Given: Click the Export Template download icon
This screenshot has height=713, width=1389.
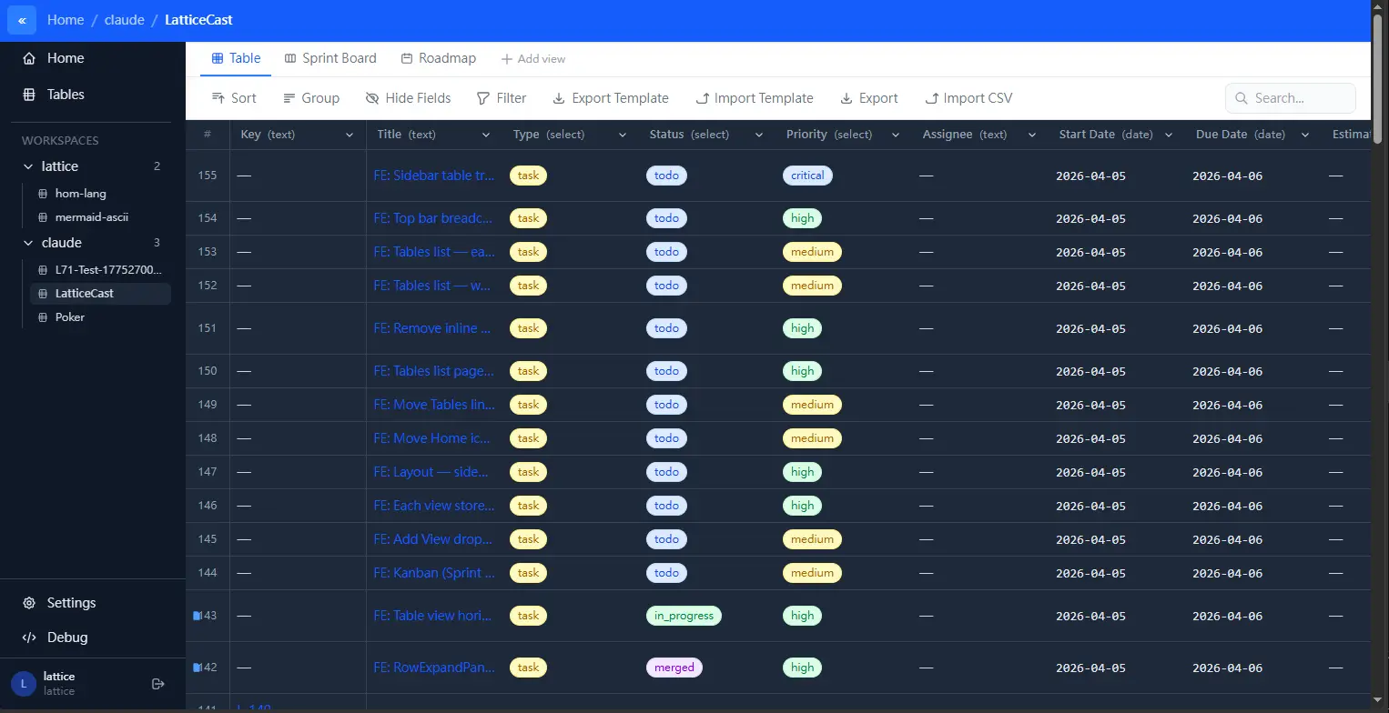Looking at the screenshot, I should coord(559,98).
